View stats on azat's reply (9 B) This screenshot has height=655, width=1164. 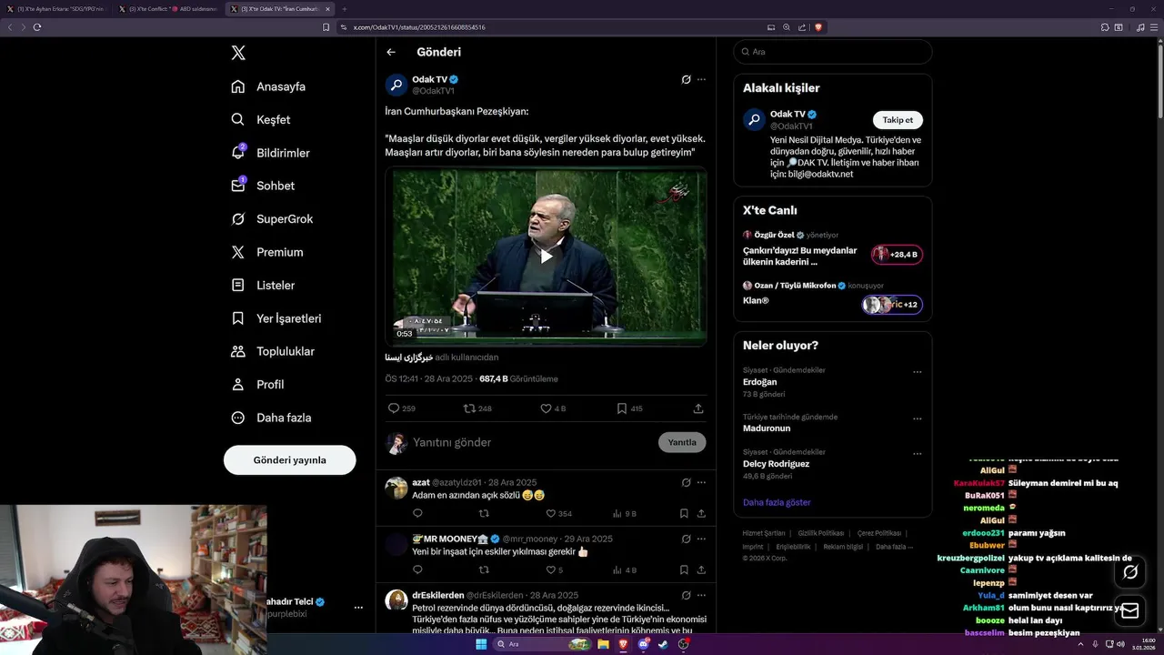[624, 514]
